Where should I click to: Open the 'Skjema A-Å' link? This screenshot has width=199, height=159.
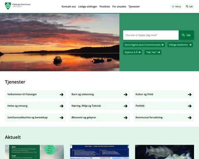click(x=132, y=52)
